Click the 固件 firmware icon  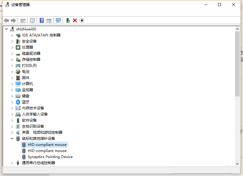[18, 78]
